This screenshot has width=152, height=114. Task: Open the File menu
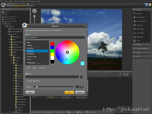[x=2, y=1]
